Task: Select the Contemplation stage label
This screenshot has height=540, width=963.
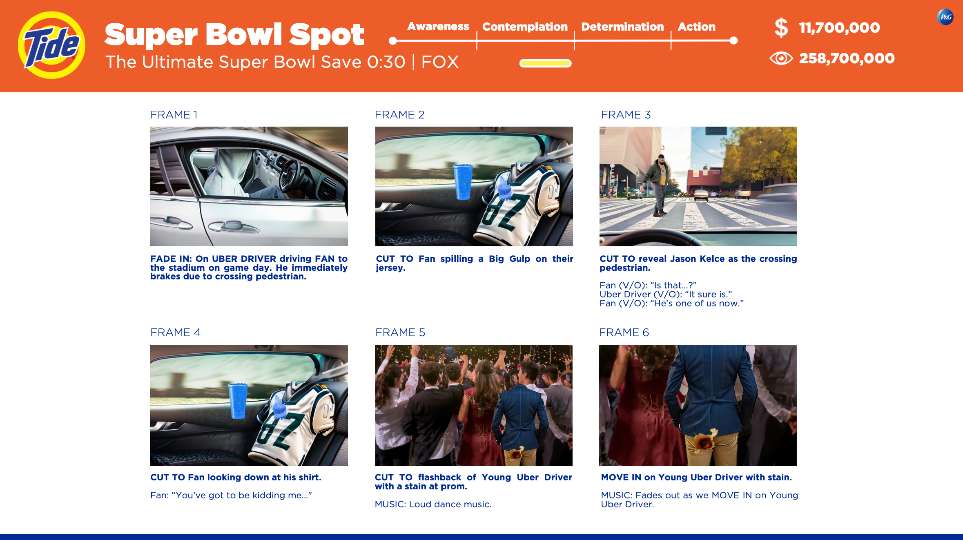Action: [x=525, y=27]
